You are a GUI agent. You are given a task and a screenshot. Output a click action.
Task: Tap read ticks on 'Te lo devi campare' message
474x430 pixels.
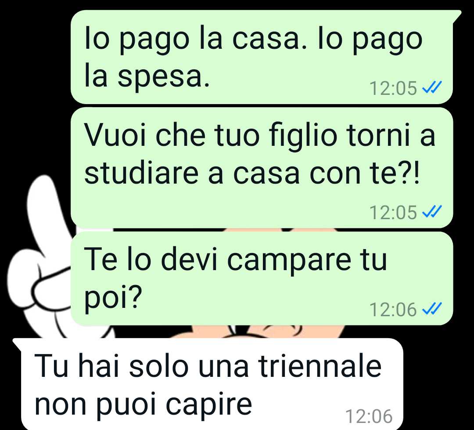click(432, 309)
